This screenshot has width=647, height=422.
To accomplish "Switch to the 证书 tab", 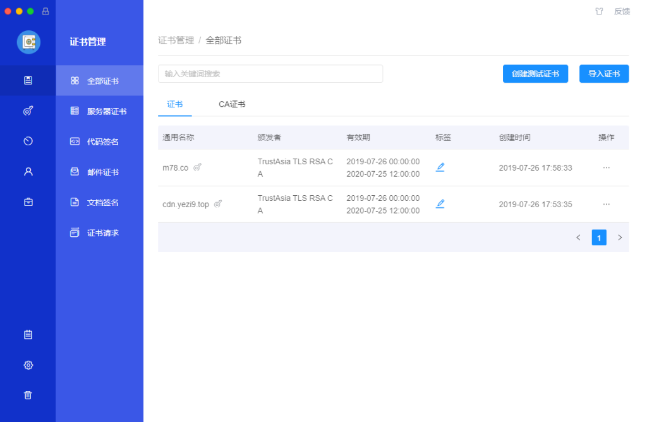I will [175, 104].
